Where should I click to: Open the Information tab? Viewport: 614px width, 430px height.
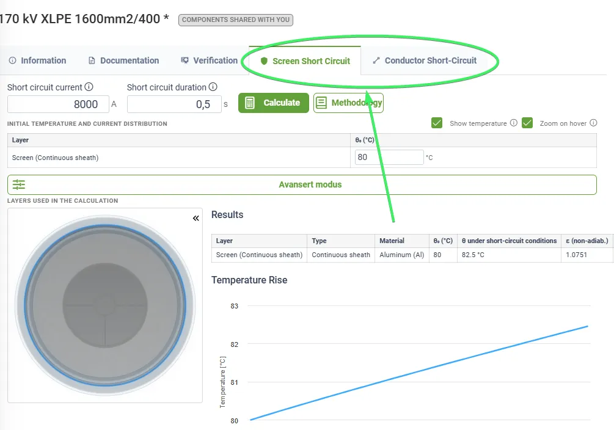[38, 60]
